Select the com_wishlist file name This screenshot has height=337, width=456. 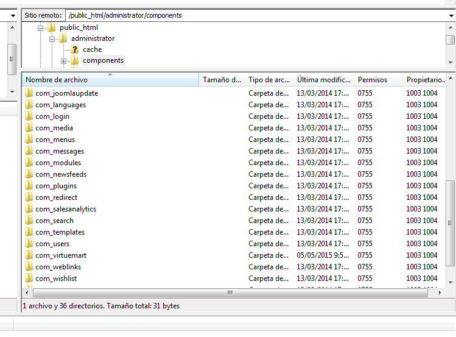[x=56, y=278]
